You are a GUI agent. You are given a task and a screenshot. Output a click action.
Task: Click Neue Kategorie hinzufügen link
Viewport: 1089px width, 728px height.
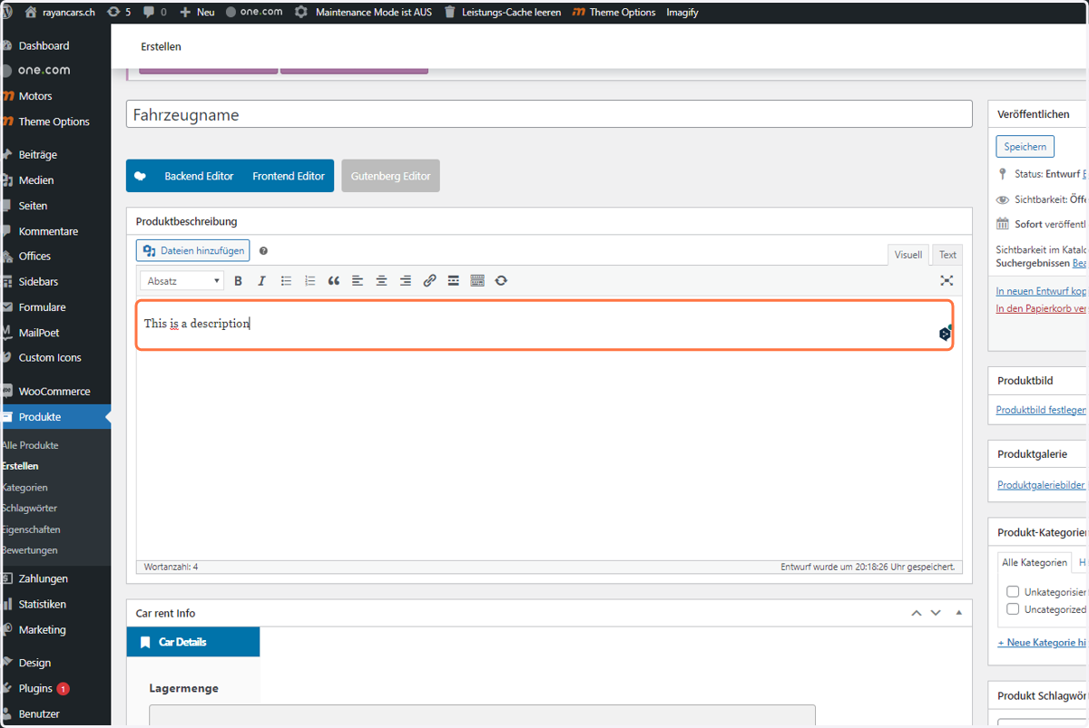pyautogui.click(x=1042, y=642)
